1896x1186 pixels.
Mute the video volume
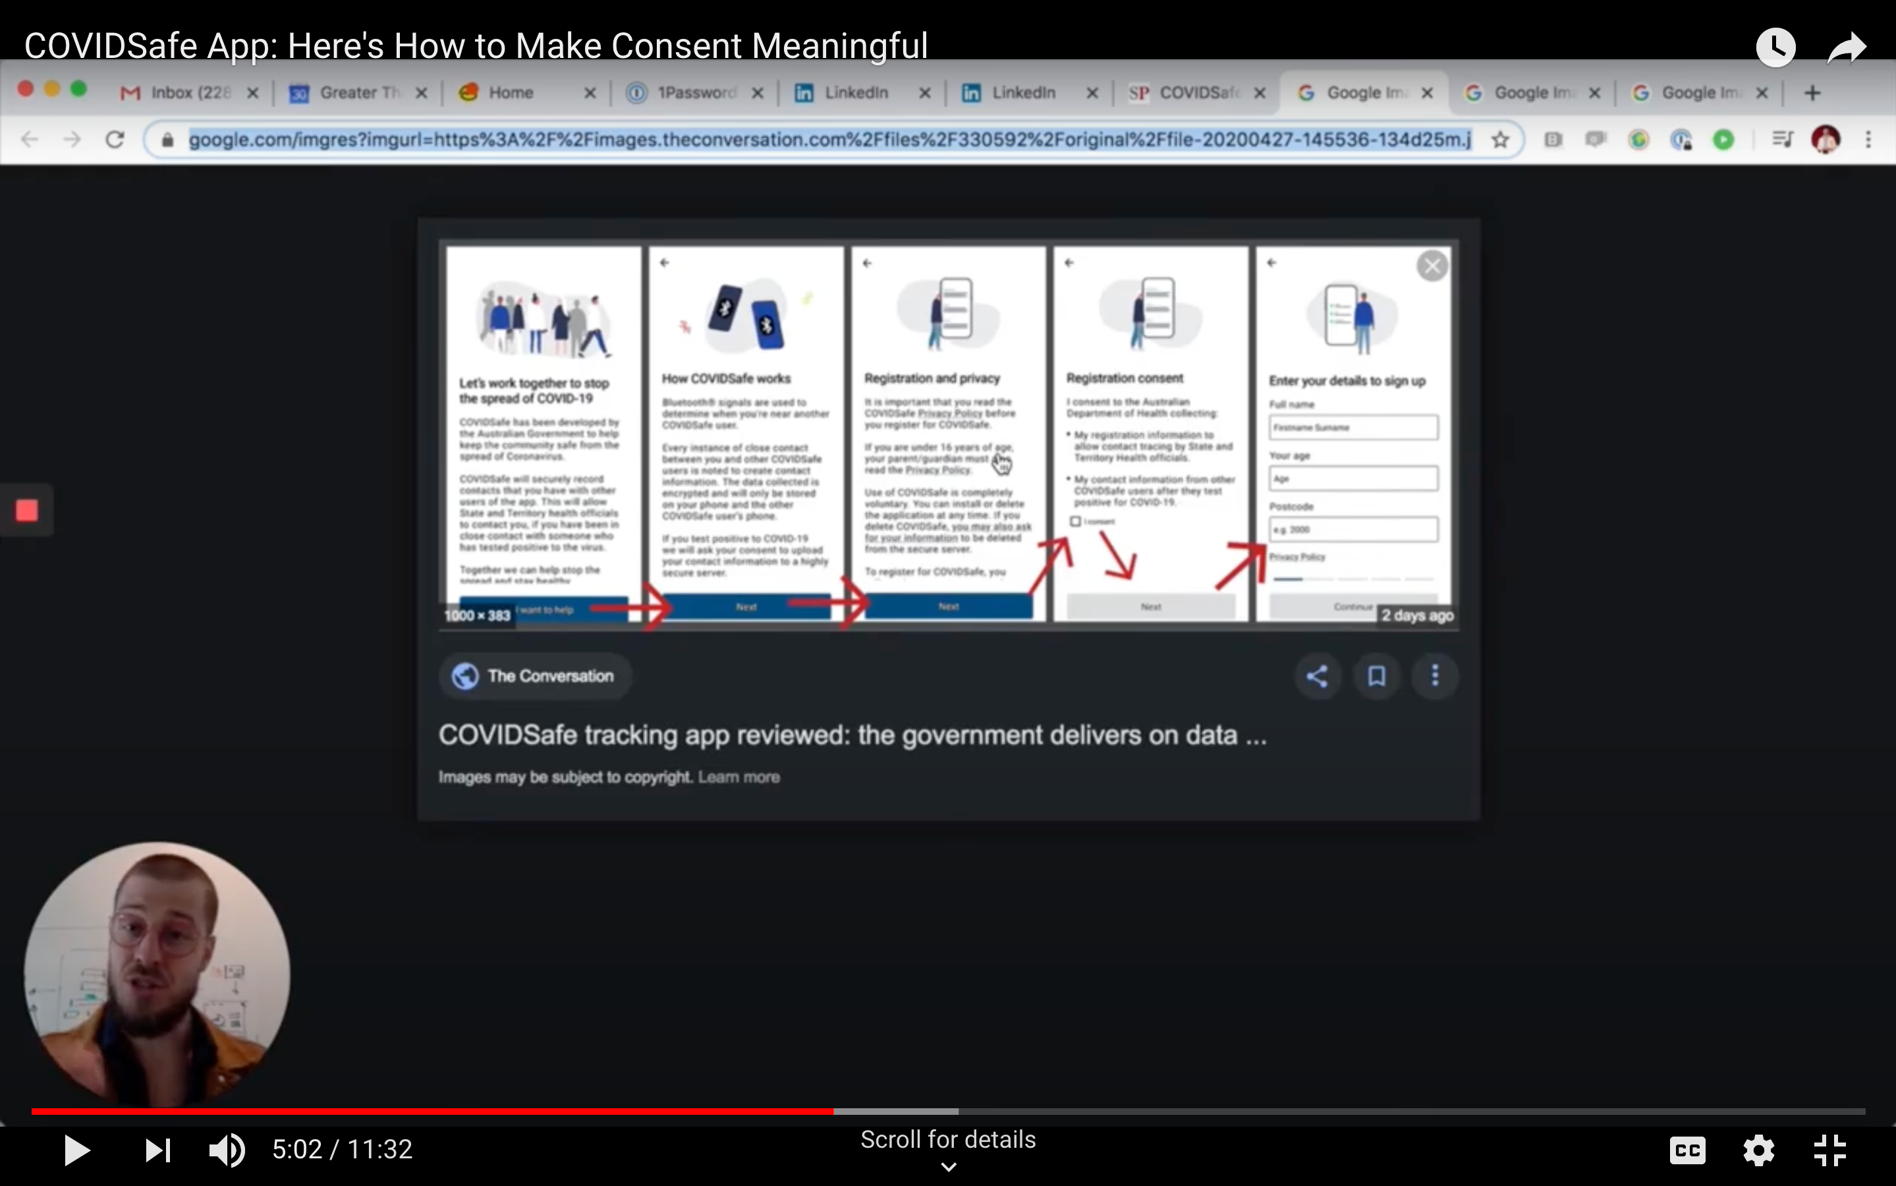click(227, 1150)
